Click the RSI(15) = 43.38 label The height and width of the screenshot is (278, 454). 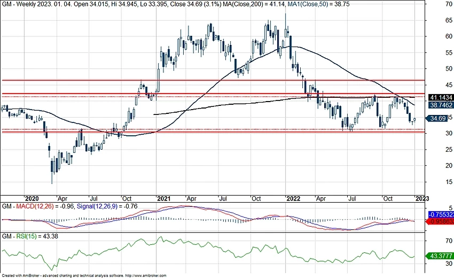tap(37, 236)
